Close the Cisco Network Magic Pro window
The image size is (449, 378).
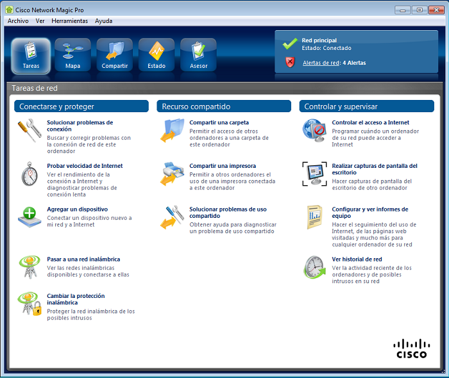(x=436, y=10)
